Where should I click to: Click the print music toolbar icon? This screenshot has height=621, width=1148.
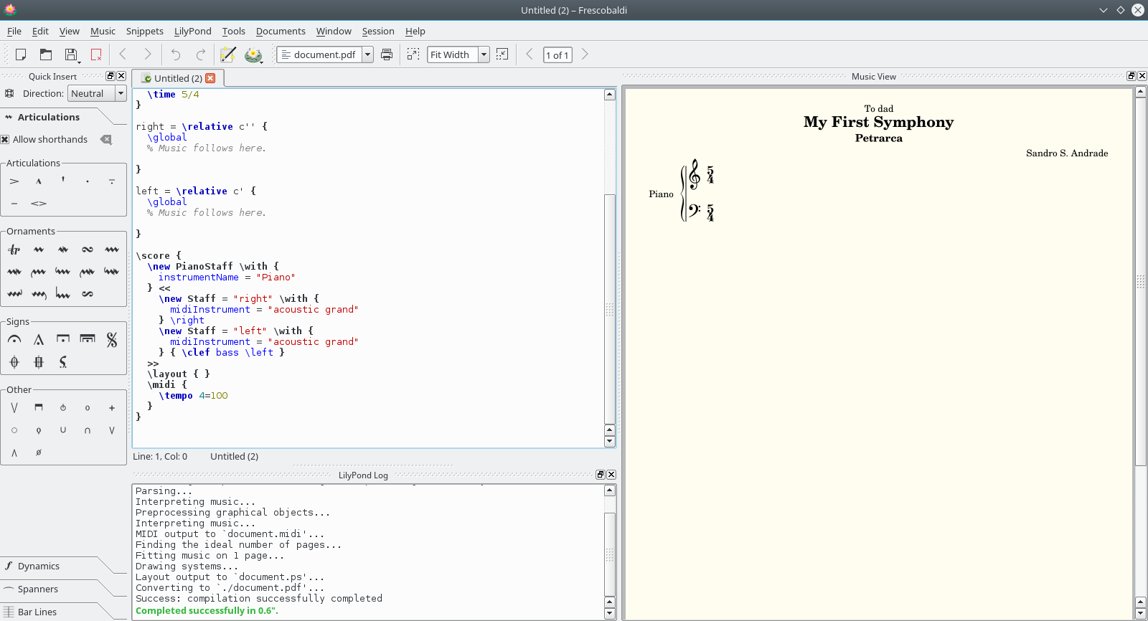coord(387,54)
